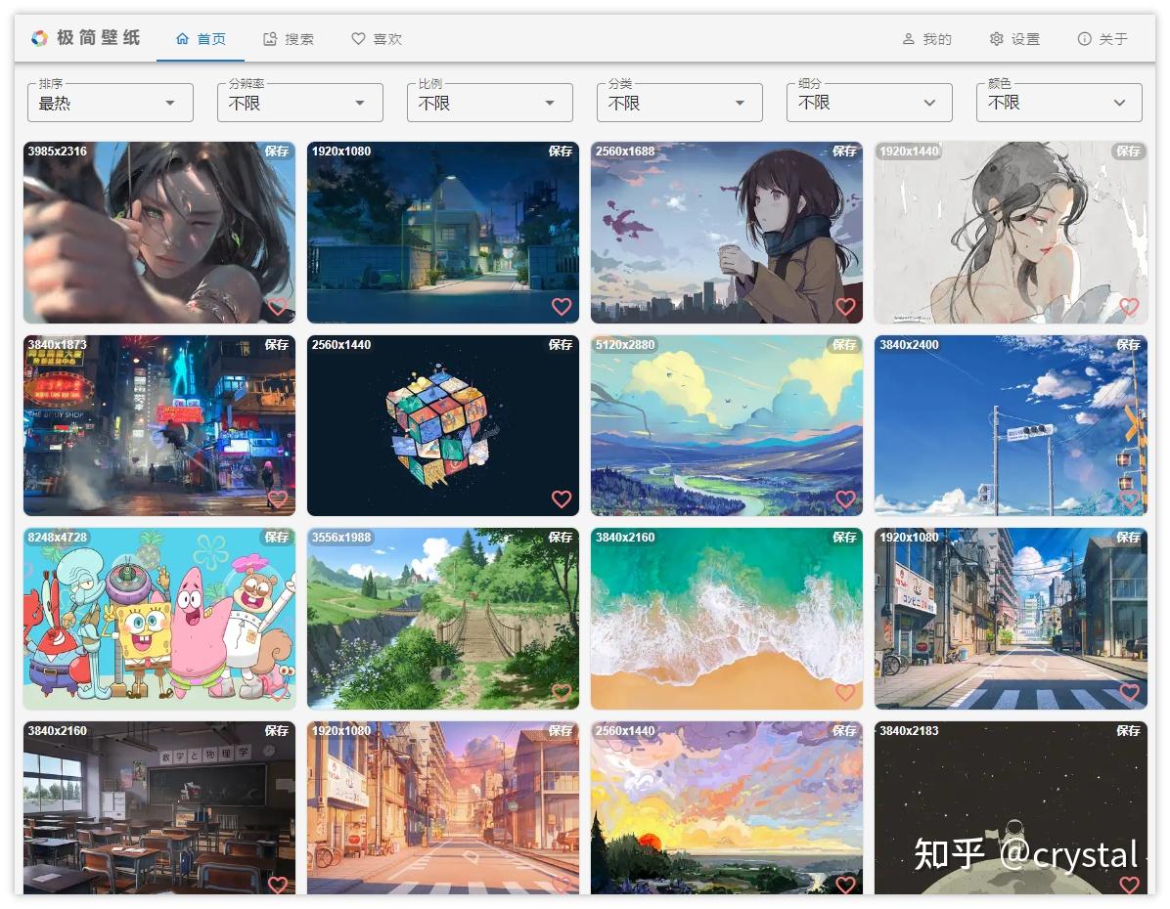Image resolution: width=1170 pixels, height=909 pixels.
Task: Like the 1920x1440 ink painting wallpaper
Action: click(1129, 307)
